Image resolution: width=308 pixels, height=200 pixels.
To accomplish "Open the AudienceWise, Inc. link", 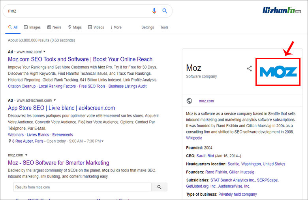I will click(234, 186).
